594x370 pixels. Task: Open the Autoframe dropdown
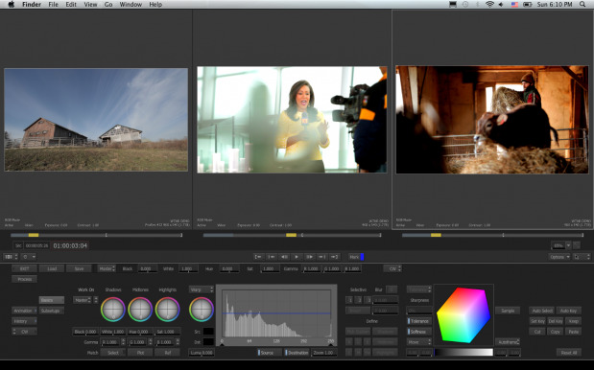click(x=508, y=341)
